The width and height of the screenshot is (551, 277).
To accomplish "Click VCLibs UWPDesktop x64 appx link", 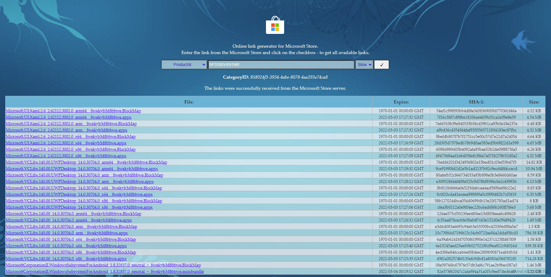I will click(x=79, y=194).
